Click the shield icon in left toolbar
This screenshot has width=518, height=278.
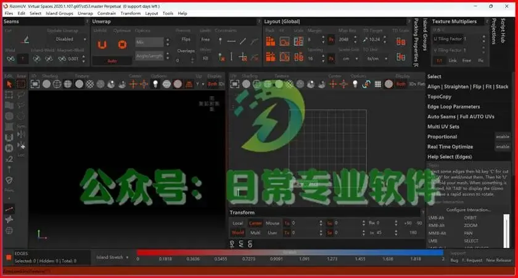[x=9, y=180]
